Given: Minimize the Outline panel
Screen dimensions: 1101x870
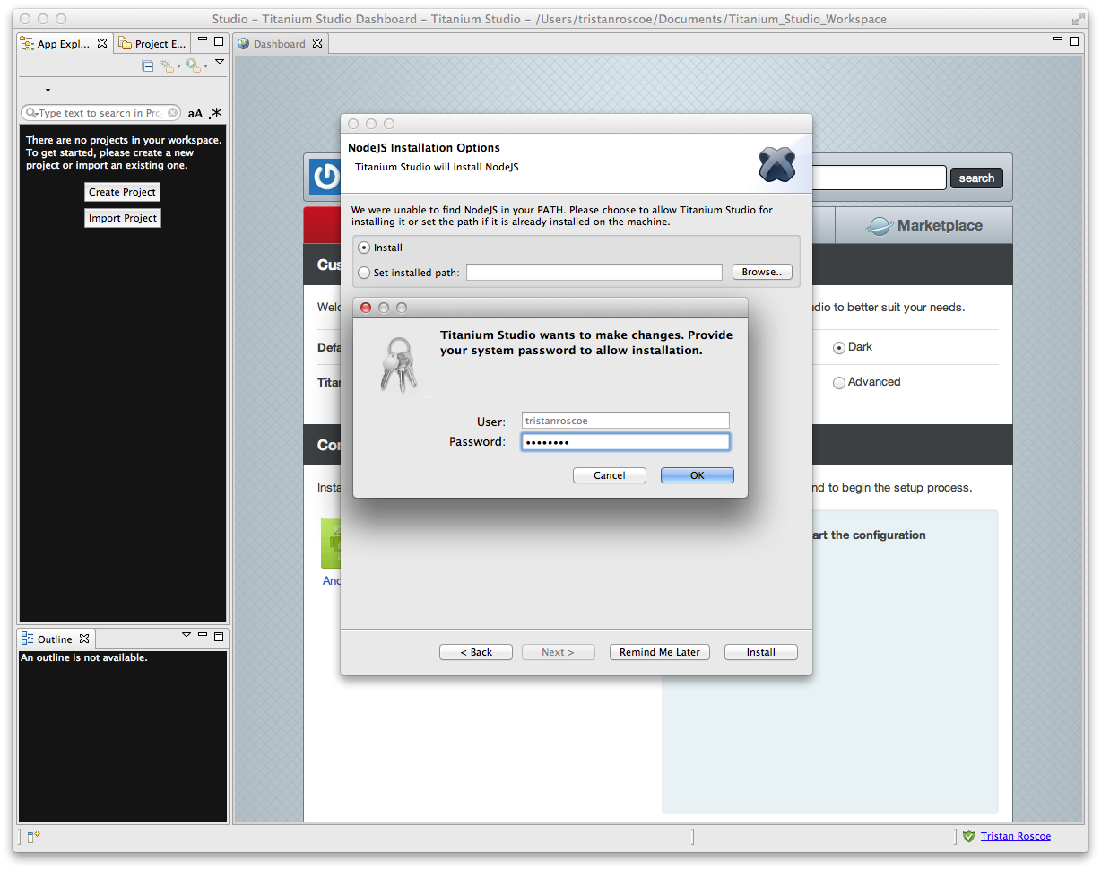Looking at the screenshot, I should click(203, 635).
